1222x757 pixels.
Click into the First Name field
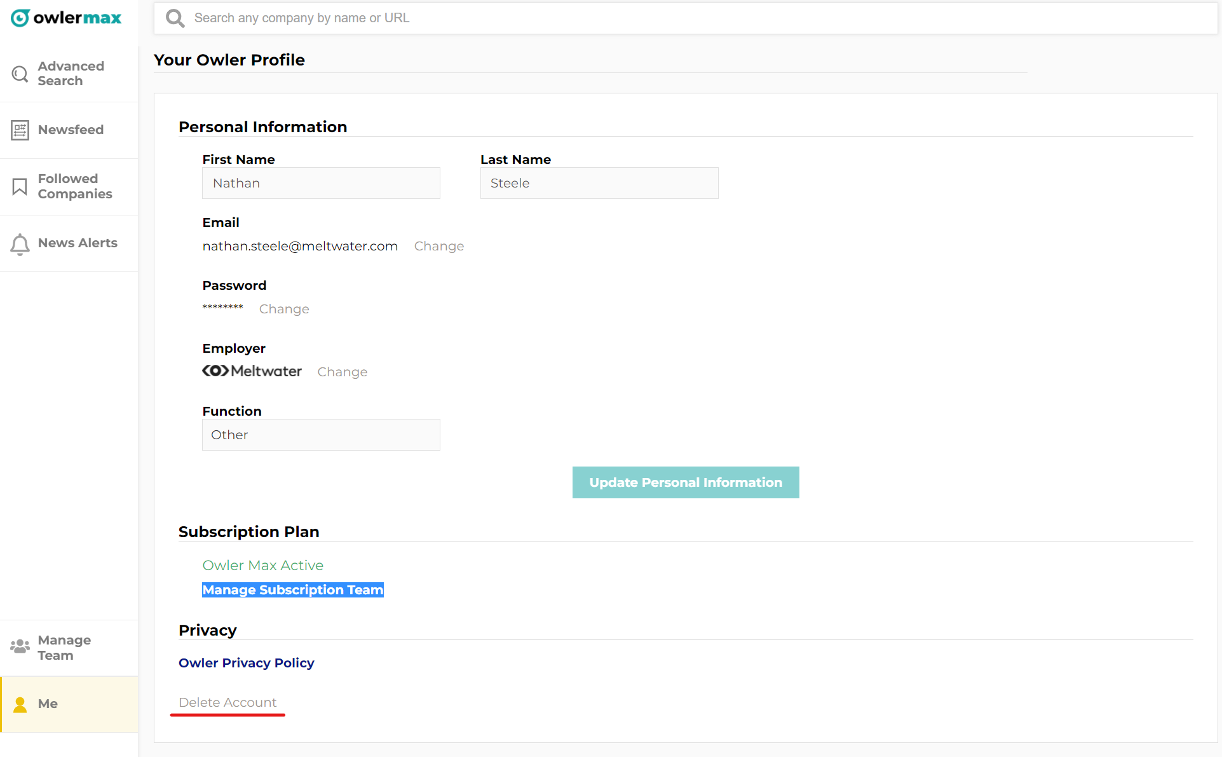tap(321, 183)
